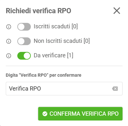This screenshot has width=128, height=126.
Task: Place cursor after typed Verifica RPO text
Action: (41, 89)
